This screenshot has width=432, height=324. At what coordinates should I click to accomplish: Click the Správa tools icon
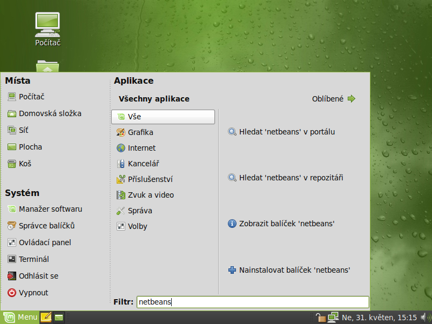coord(120,211)
